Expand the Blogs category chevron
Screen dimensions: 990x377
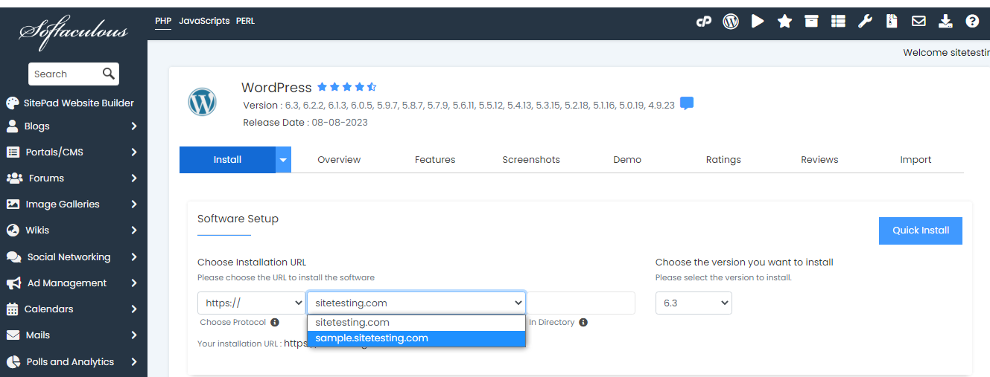(x=134, y=126)
